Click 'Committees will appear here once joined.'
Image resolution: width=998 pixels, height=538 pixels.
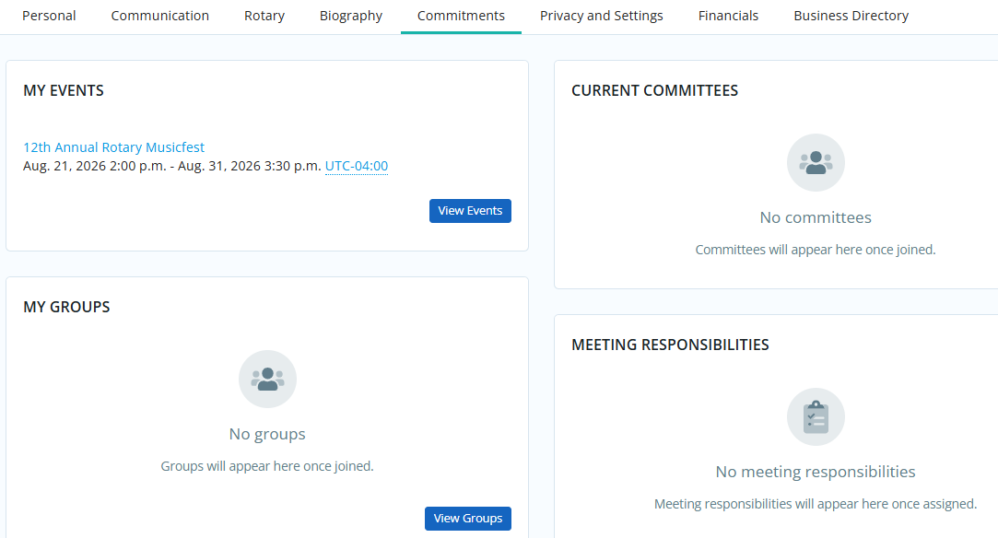(816, 250)
